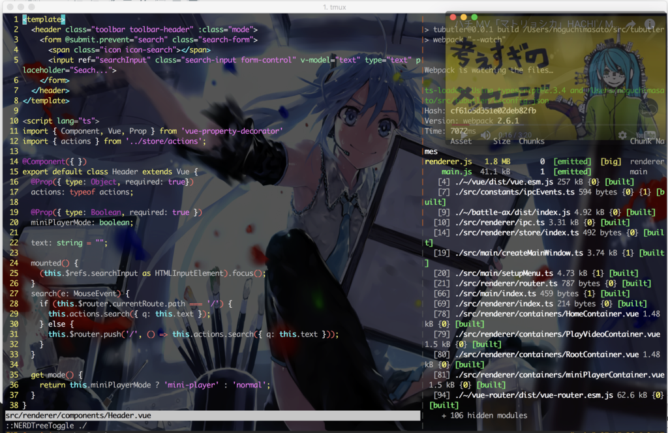
Task: Click the share arrow on the video
Action: pos(631,24)
